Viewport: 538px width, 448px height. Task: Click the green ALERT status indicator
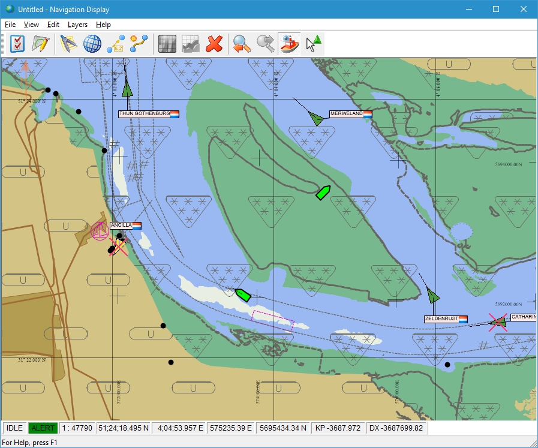(43, 428)
